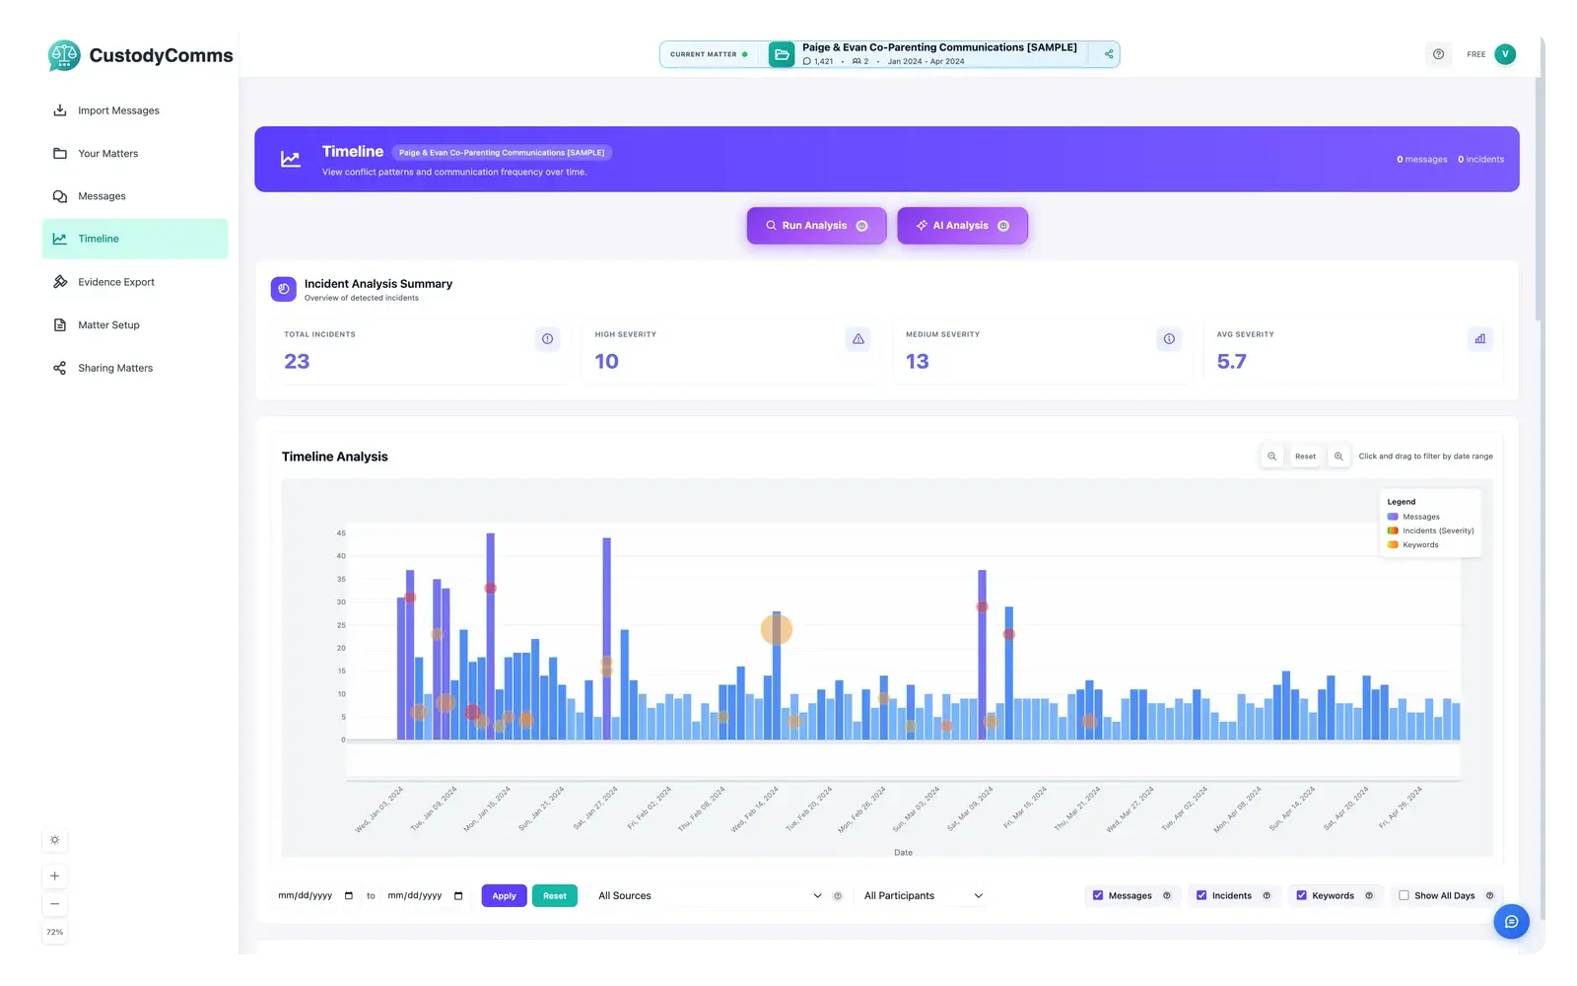Open the user avatar V
The height and width of the screenshot is (986, 1577).
(1505, 54)
